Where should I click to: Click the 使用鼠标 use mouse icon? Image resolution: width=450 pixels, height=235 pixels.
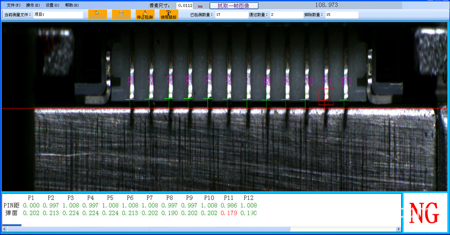point(169,15)
